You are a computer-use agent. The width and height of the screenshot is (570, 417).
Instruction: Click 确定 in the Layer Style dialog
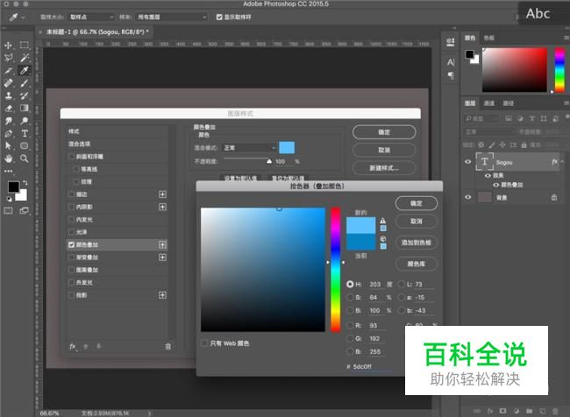tap(384, 132)
